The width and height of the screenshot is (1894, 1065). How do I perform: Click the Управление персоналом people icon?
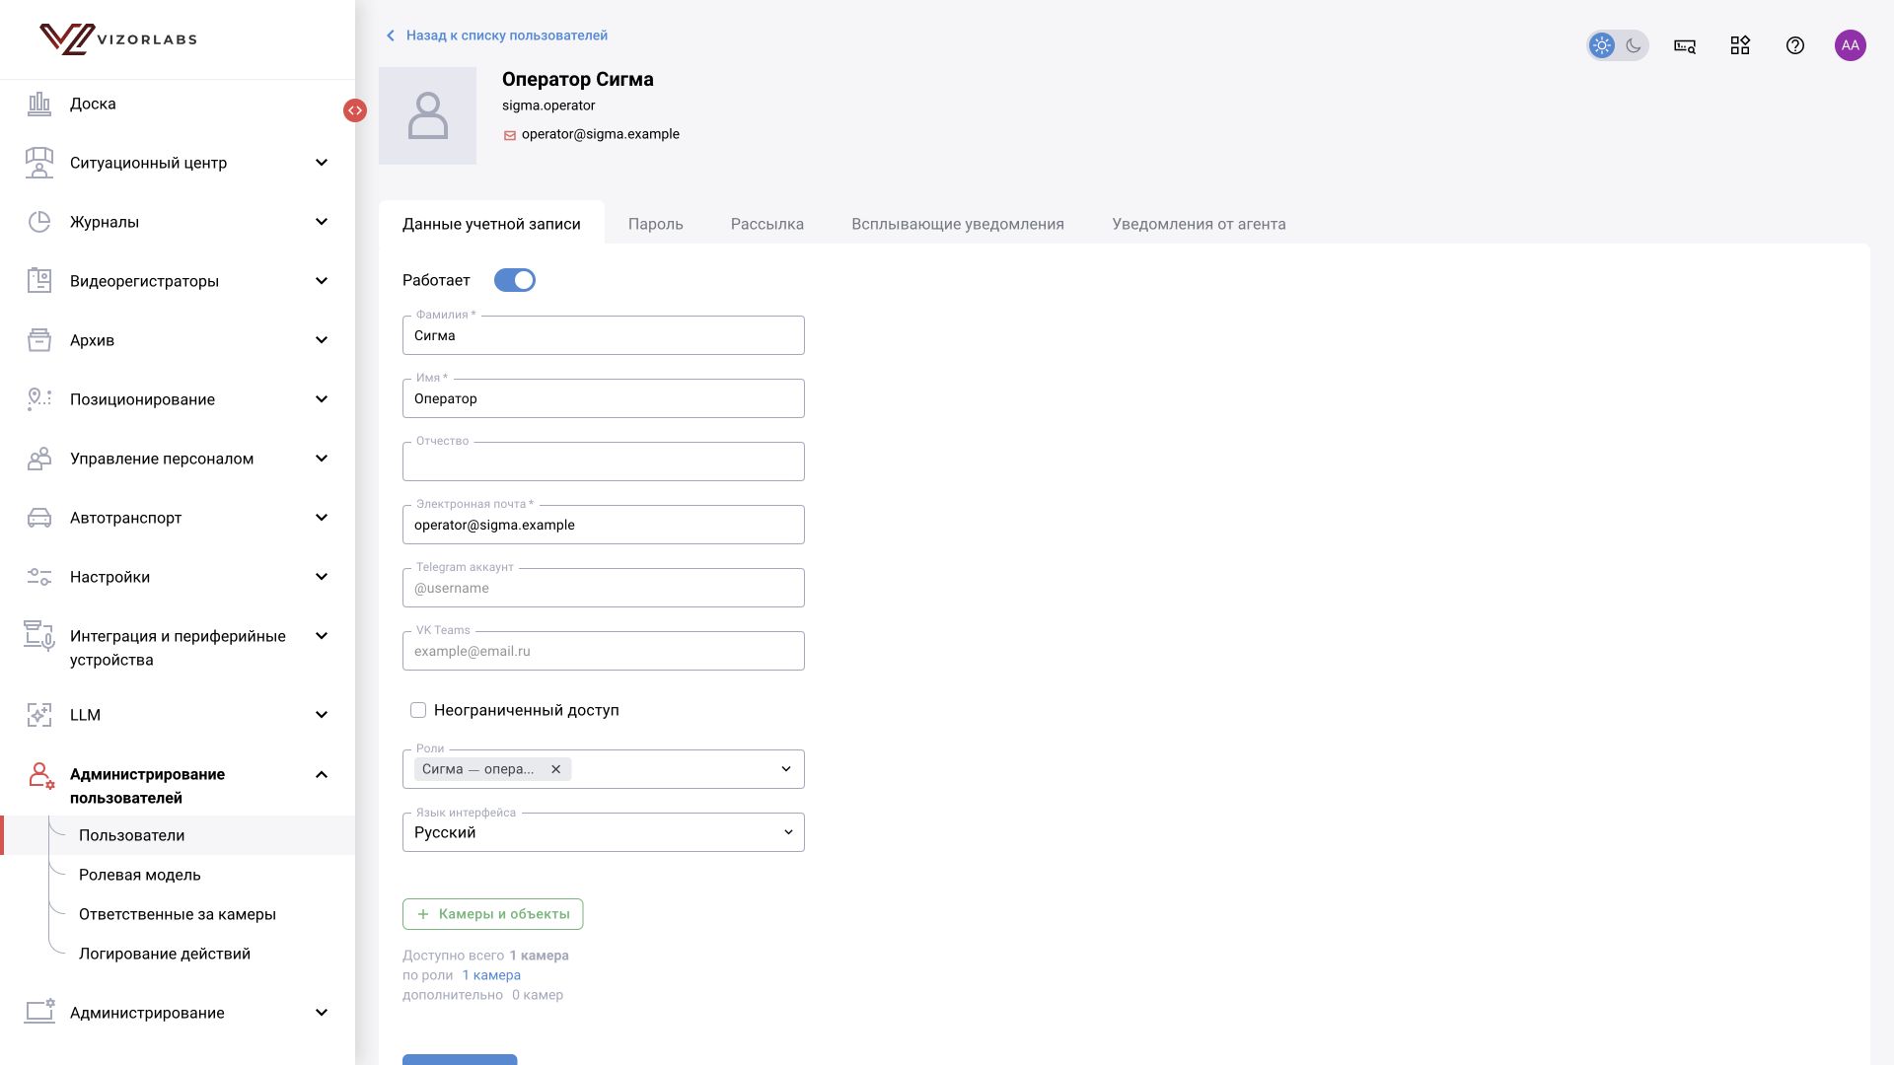[x=39, y=459]
